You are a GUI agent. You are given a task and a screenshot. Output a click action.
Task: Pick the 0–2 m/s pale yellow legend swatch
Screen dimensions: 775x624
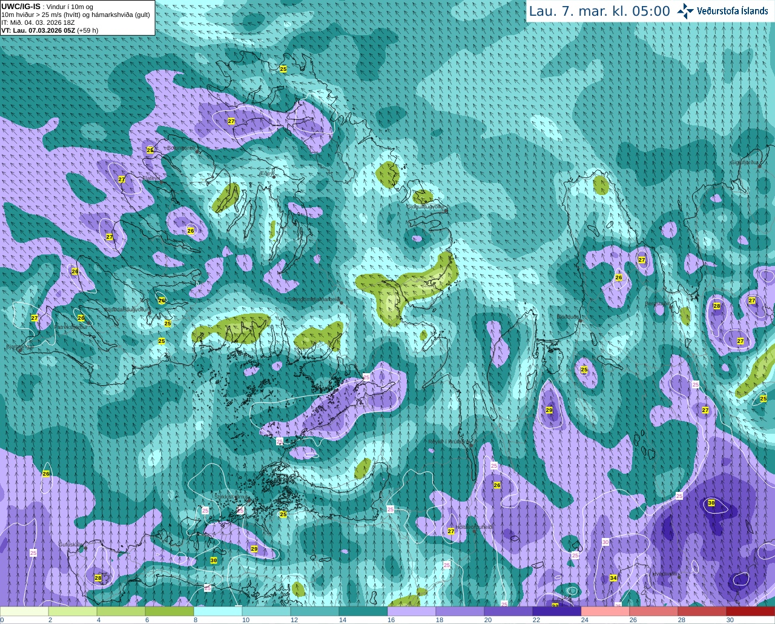pyautogui.click(x=24, y=612)
